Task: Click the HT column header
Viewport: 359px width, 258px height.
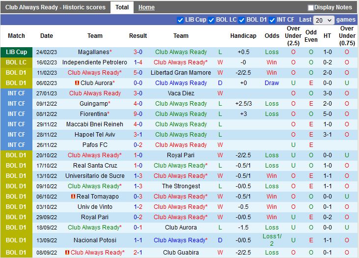Action: pos(327,36)
